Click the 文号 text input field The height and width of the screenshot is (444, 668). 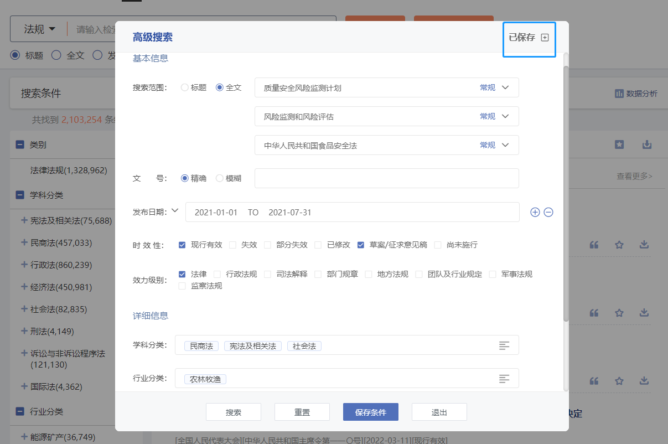tap(386, 178)
